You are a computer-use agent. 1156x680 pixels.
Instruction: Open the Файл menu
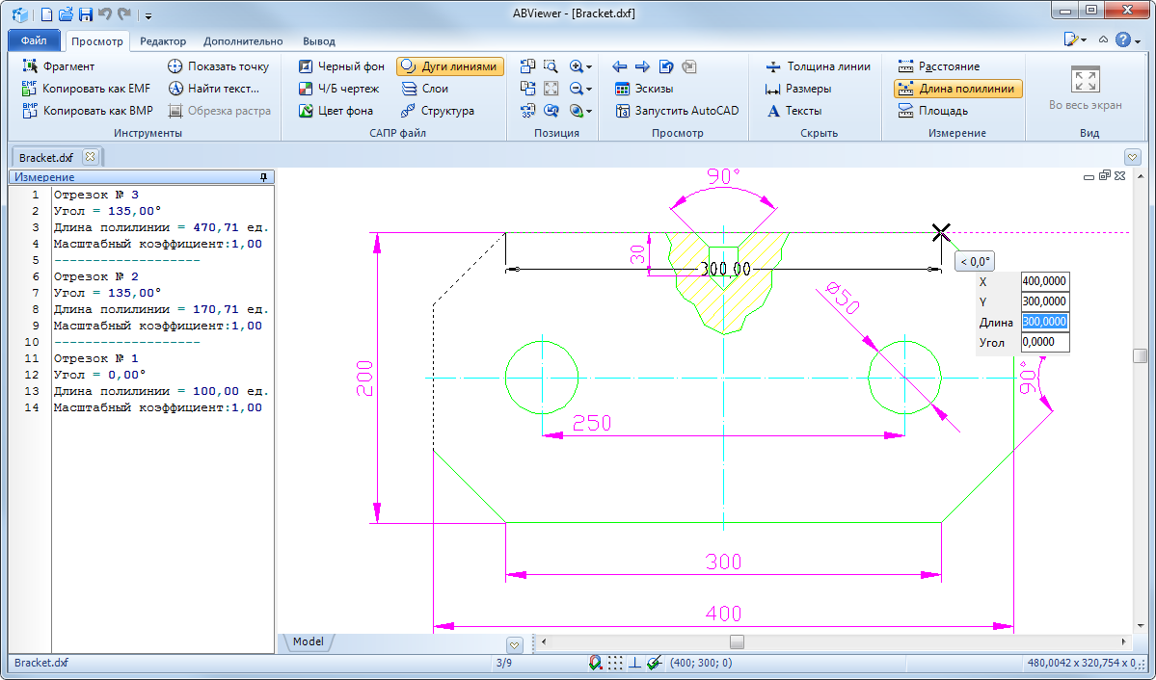click(34, 41)
